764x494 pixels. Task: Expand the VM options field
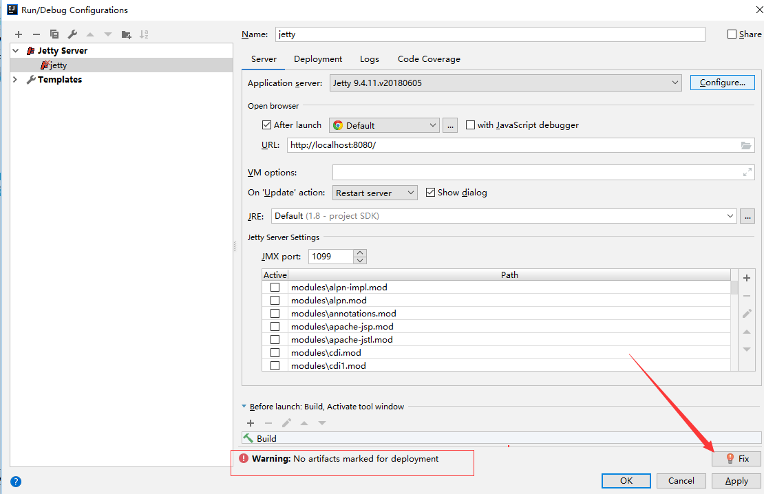click(x=747, y=172)
